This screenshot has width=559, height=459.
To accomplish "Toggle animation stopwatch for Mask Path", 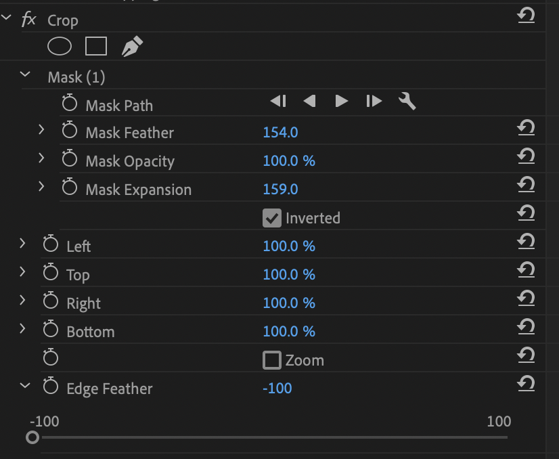I will pyautogui.click(x=70, y=103).
